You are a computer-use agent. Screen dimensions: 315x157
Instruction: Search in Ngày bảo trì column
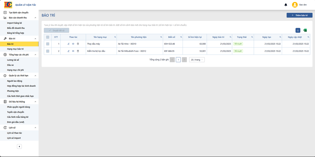230,37
